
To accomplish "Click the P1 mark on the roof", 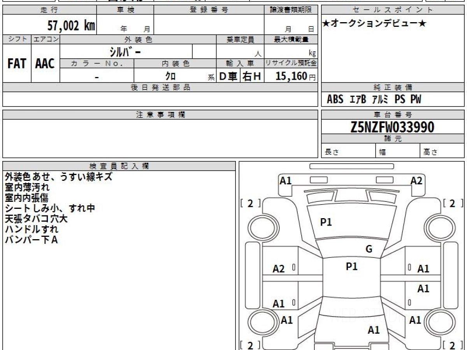I will (x=352, y=266).
